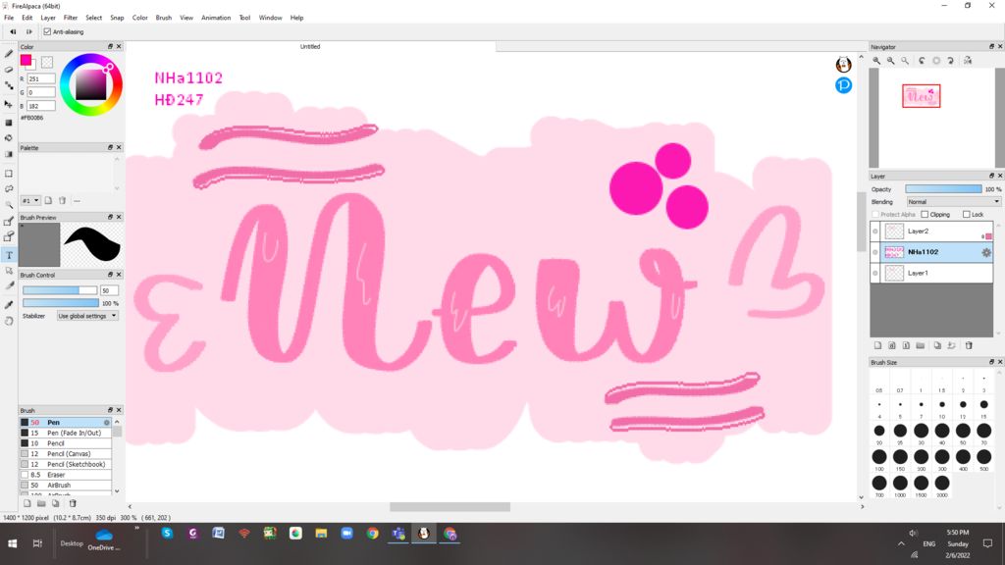Select the Move tool in the left toolbar

[9, 103]
